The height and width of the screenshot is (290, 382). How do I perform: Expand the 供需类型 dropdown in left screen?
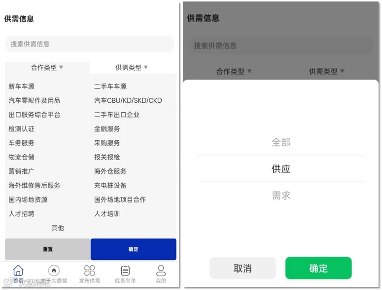pyautogui.click(x=132, y=67)
